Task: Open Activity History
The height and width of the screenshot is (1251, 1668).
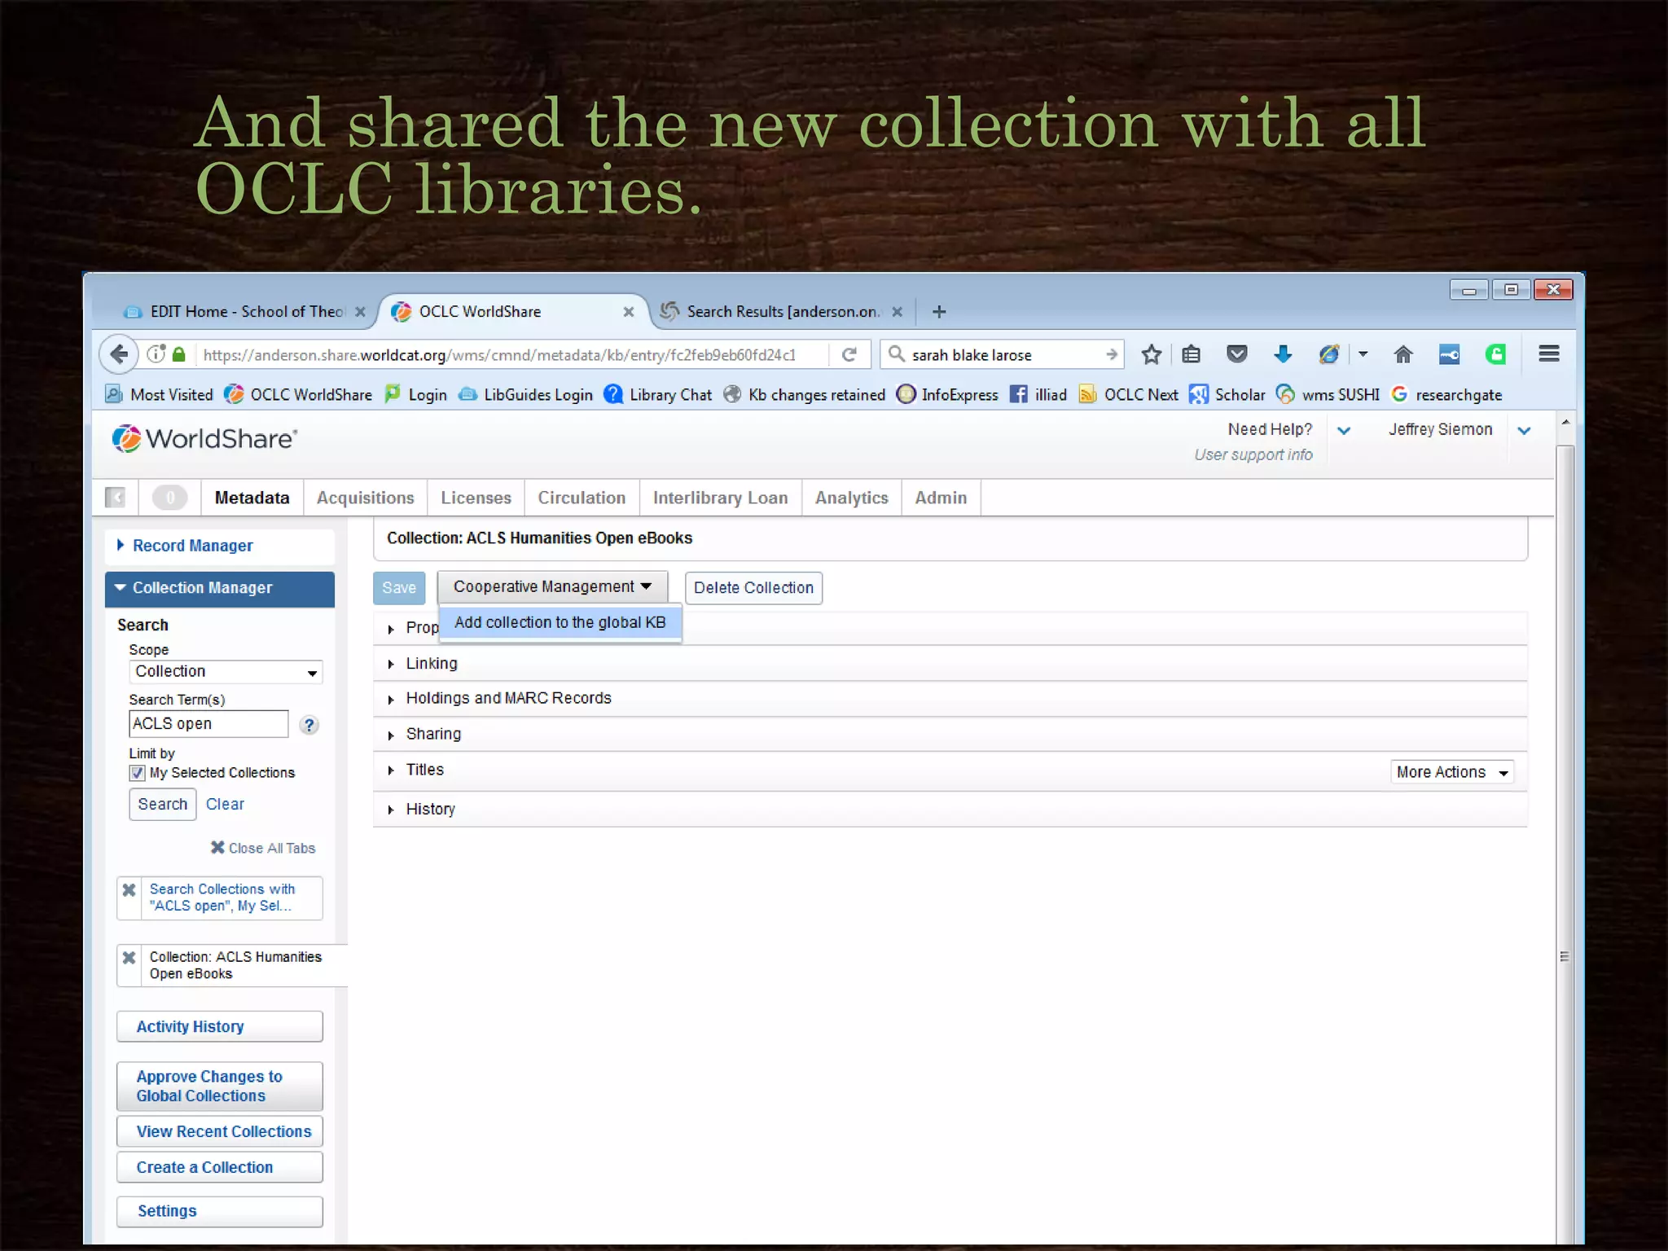Action: [219, 1026]
